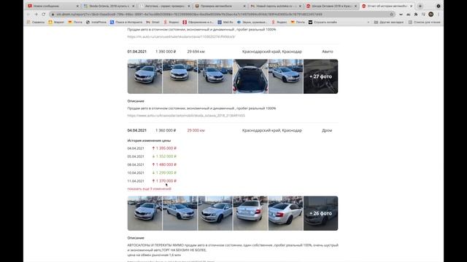Open the 'Слушать онлайн' bookmark
Viewport: 467px width, 262px height.
pyautogui.click(x=323, y=22)
